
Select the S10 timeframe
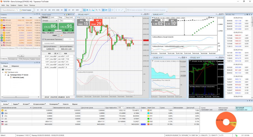pyautogui.click(x=42, y=10)
